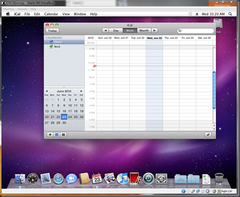Click the Time Machine menu bar icon
Viewport: 240px width, 197px height.
coord(190,14)
